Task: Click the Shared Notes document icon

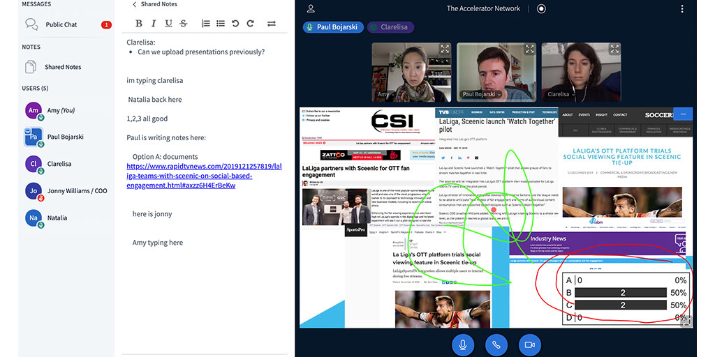Action: 31,67
